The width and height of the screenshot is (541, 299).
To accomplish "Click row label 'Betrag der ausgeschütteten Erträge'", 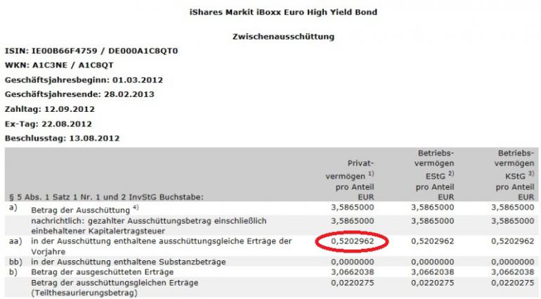I will click(103, 272).
